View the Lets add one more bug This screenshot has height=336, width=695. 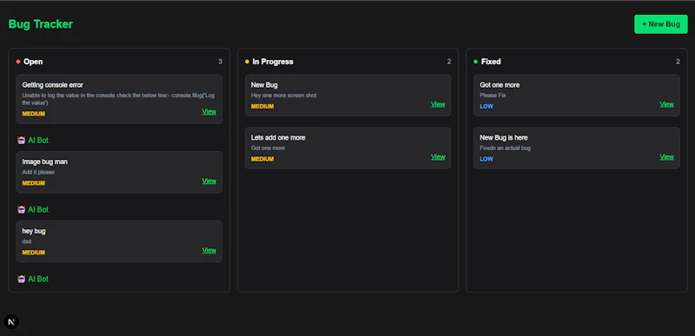coord(438,156)
